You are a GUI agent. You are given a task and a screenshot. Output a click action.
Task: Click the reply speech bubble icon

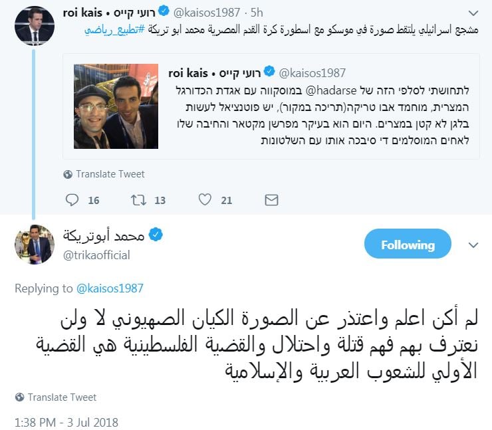[x=73, y=200]
